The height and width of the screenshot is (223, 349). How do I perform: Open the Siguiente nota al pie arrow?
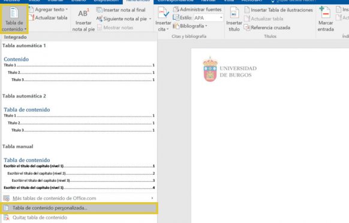pyautogui.click(x=150, y=19)
